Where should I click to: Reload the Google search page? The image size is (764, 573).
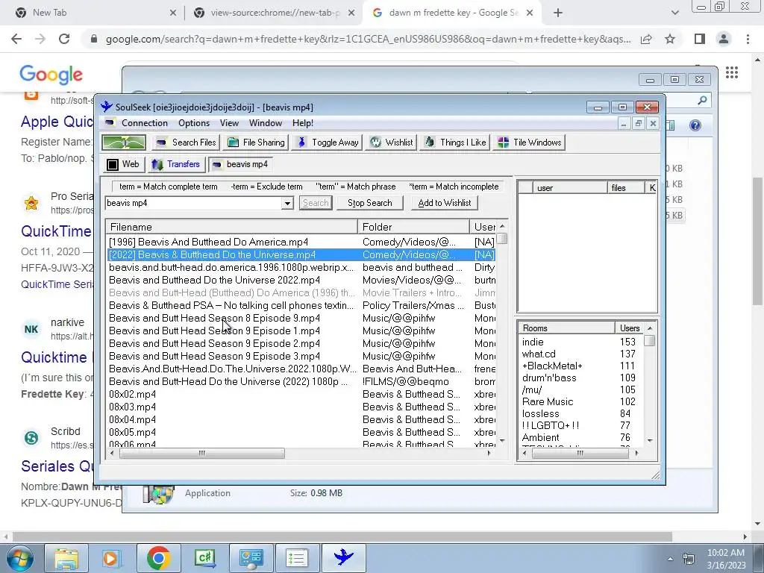64,39
